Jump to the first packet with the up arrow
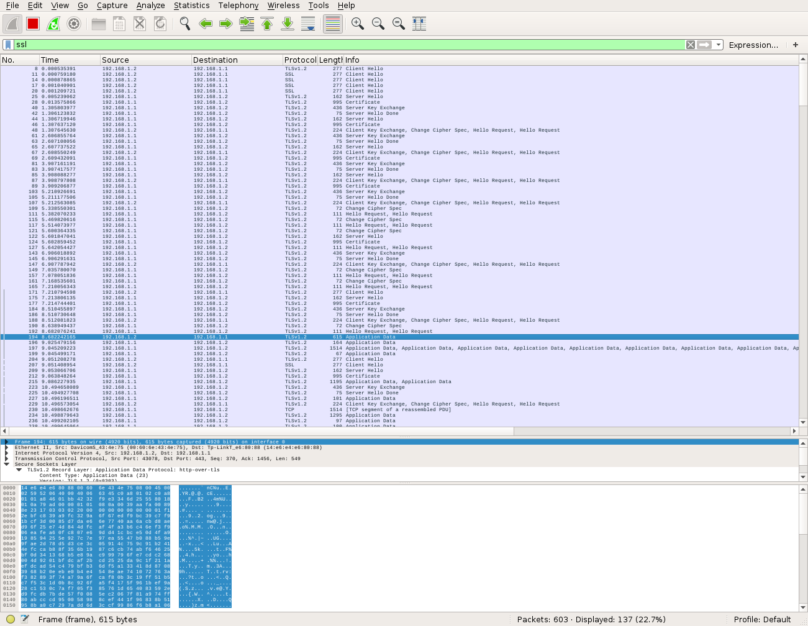The width and height of the screenshot is (808, 626). (x=267, y=24)
